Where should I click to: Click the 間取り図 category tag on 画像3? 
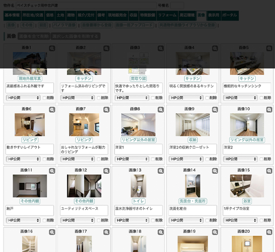tap(138, 79)
